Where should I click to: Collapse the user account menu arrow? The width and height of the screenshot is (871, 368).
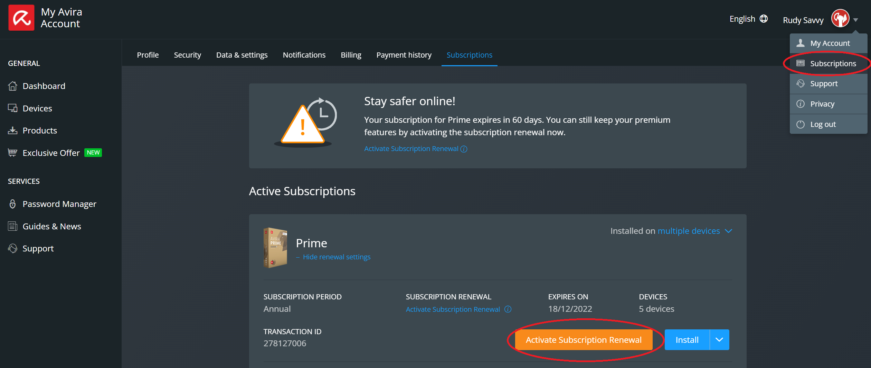(856, 20)
